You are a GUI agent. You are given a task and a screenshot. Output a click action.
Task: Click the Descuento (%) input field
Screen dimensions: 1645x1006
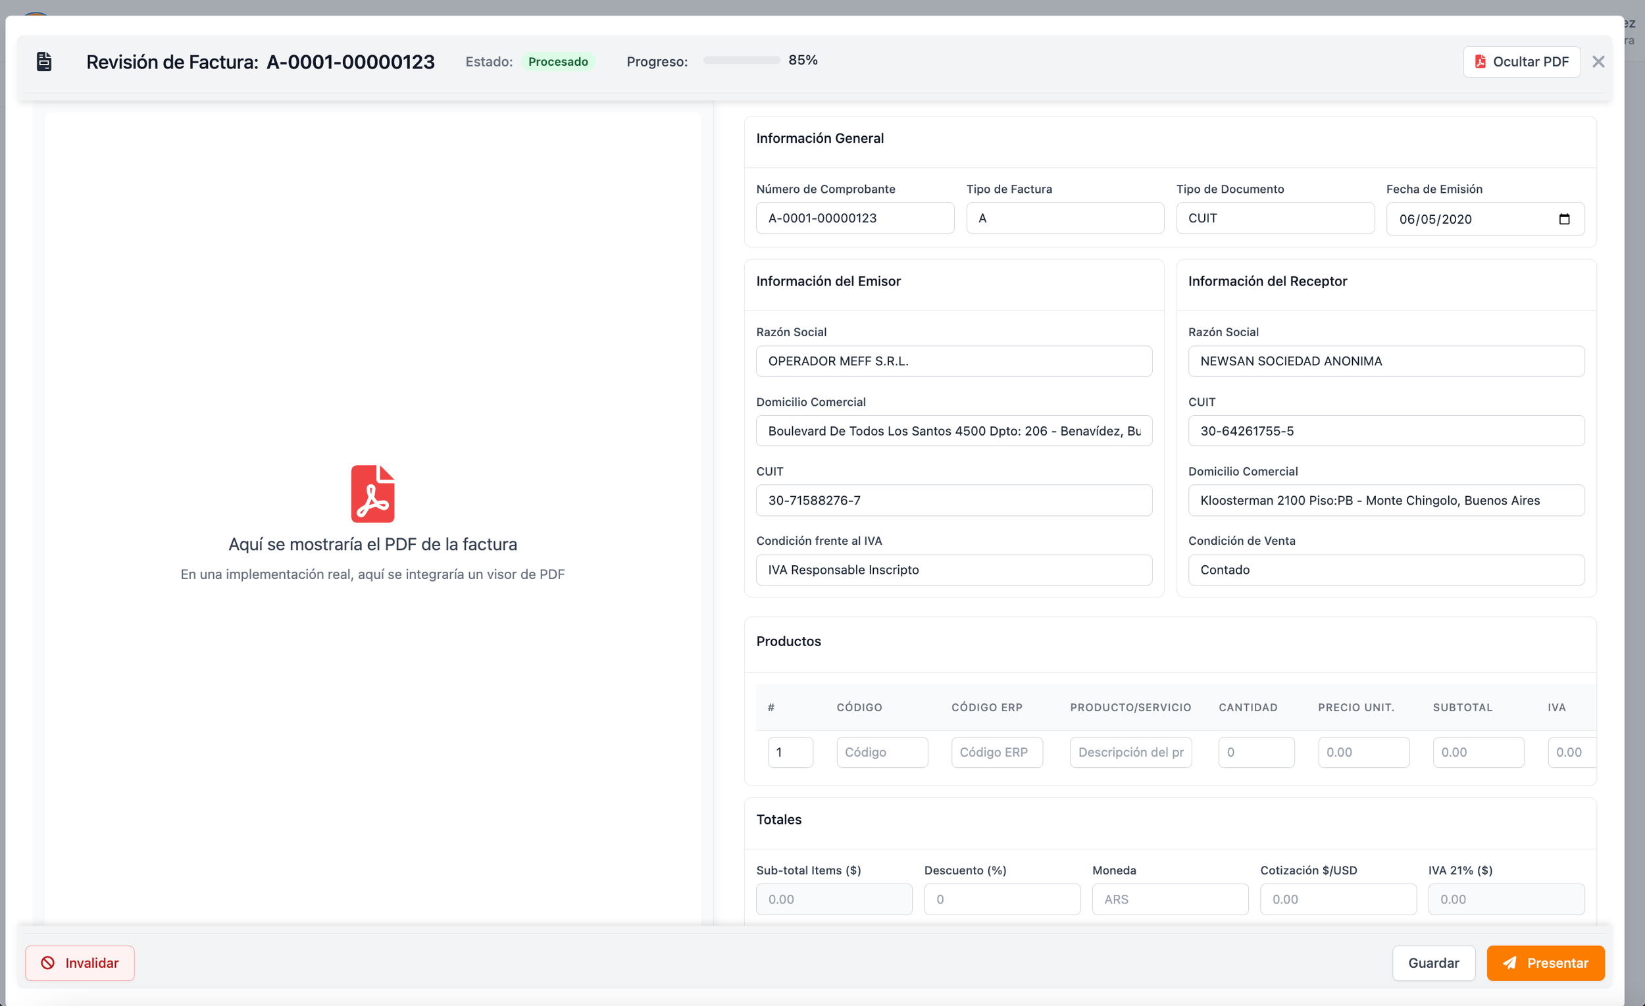1001,899
